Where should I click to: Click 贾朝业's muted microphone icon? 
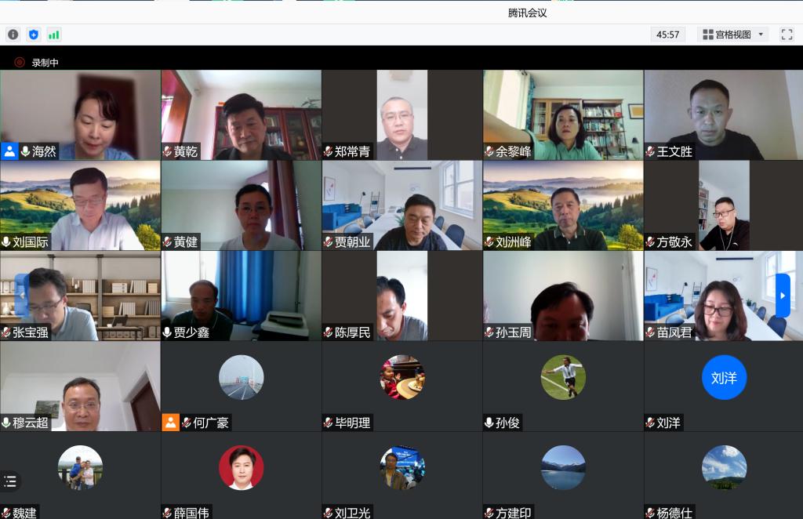(329, 241)
